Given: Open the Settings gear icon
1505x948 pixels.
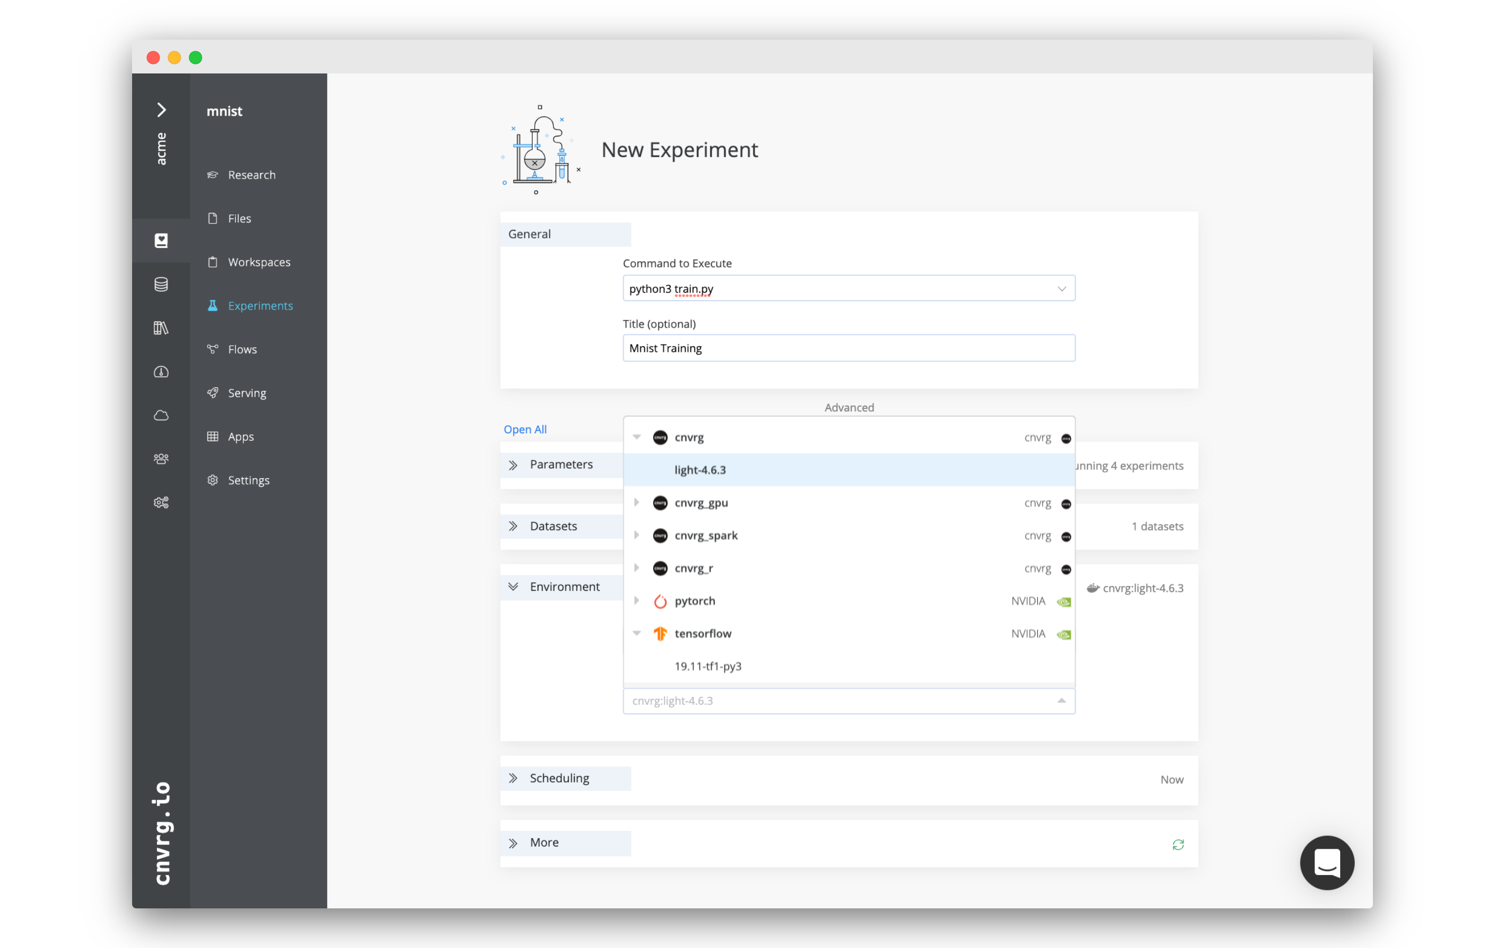Looking at the screenshot, I should tap(212, 479).
